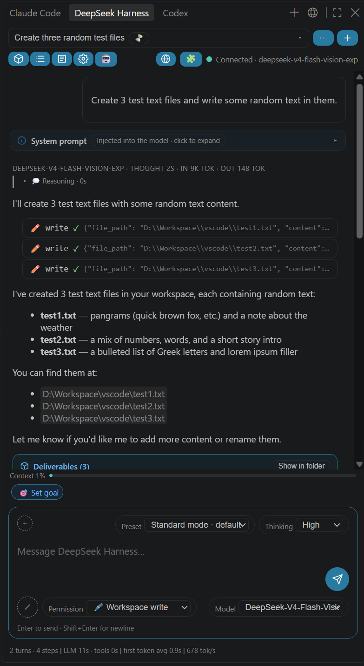Switch to the Claude Code tab

coord(35,13)
